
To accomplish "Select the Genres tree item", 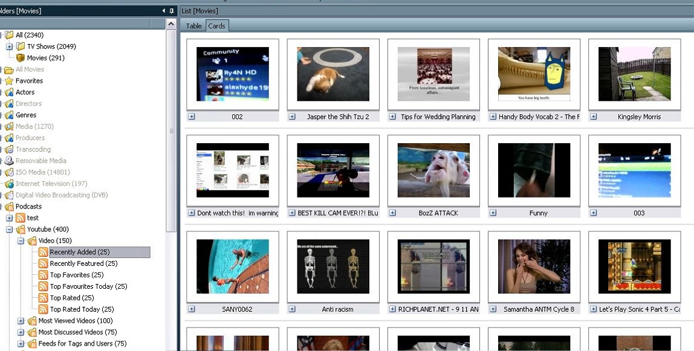I will pyautogui.click(x=26, y=115).
